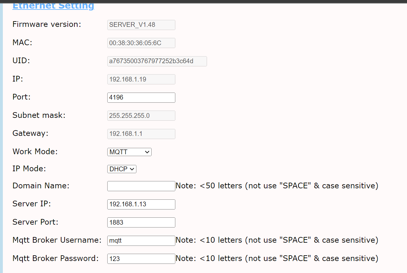Viewport: 407px width, 273px height.
Task: Click the Subnet mask field
Action: coord(141,116)
